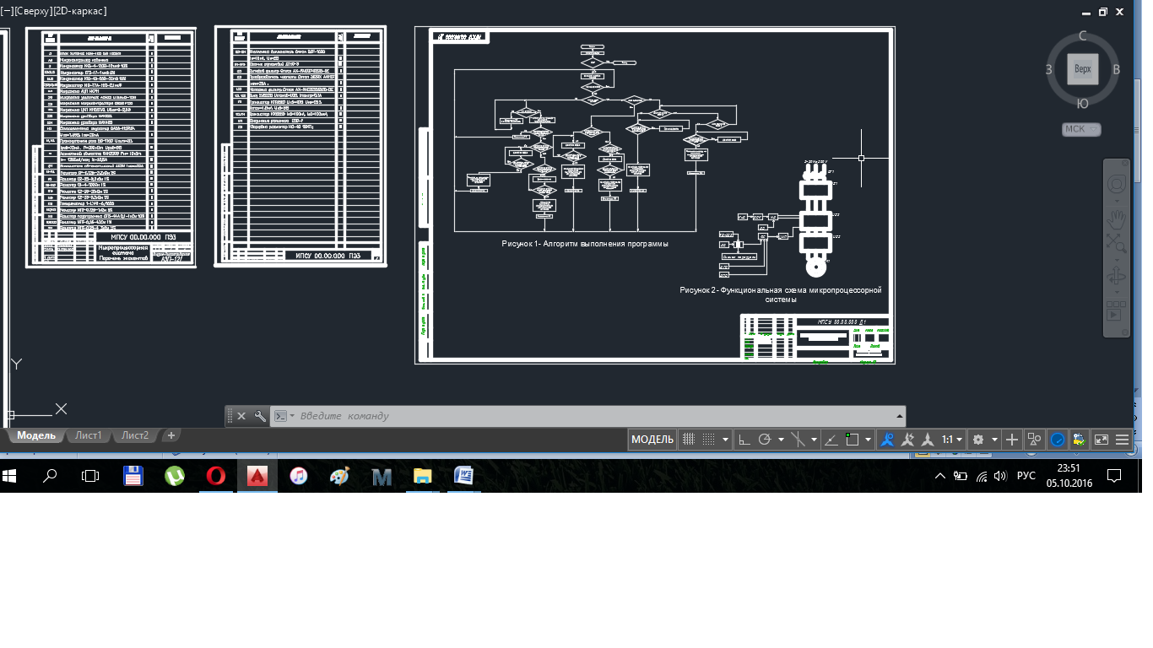Screen dimensions: 1153x648
Task: Open object snap settings dropdown
Action: pos(869,440)
